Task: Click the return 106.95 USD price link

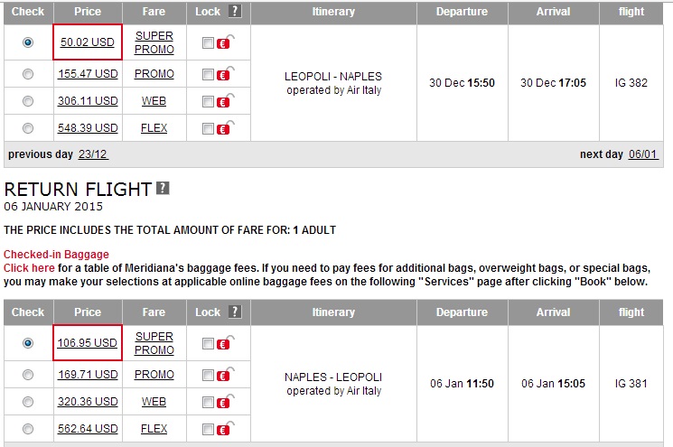Action: point(88,343)
